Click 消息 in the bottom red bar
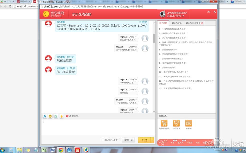The image size is (246, 153). (x=172, y=143)
